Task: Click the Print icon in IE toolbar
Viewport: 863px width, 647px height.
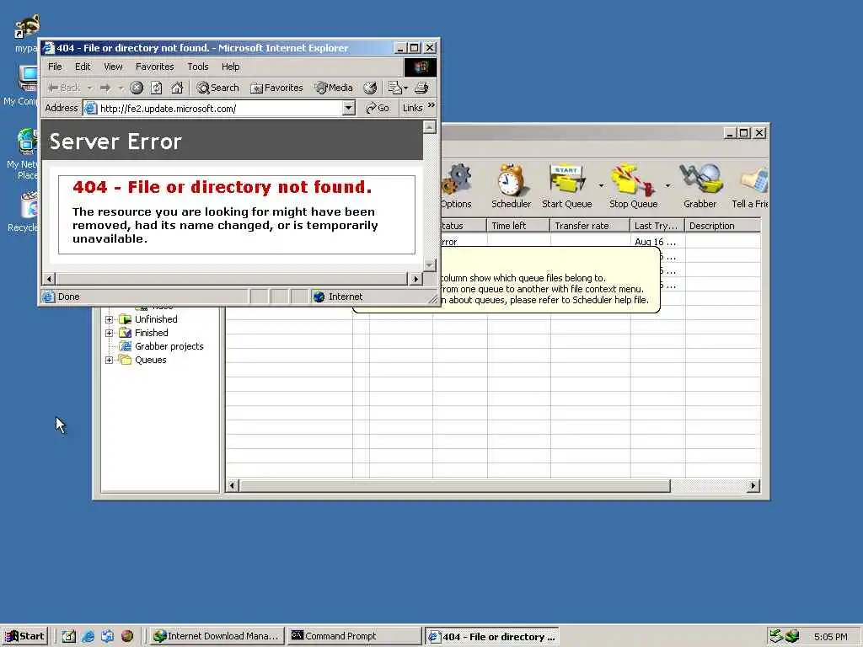Action: tap(421, 88)
